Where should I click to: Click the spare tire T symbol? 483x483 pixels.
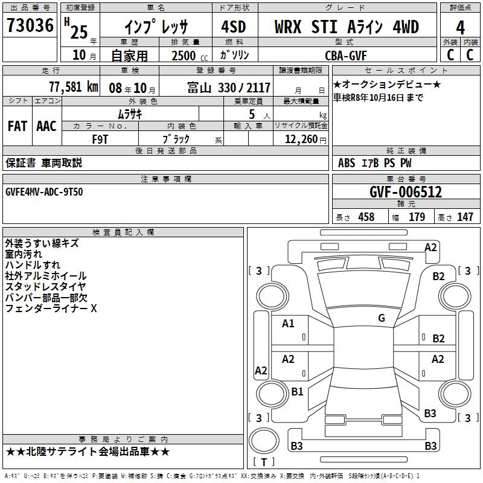tap(264, 462)
